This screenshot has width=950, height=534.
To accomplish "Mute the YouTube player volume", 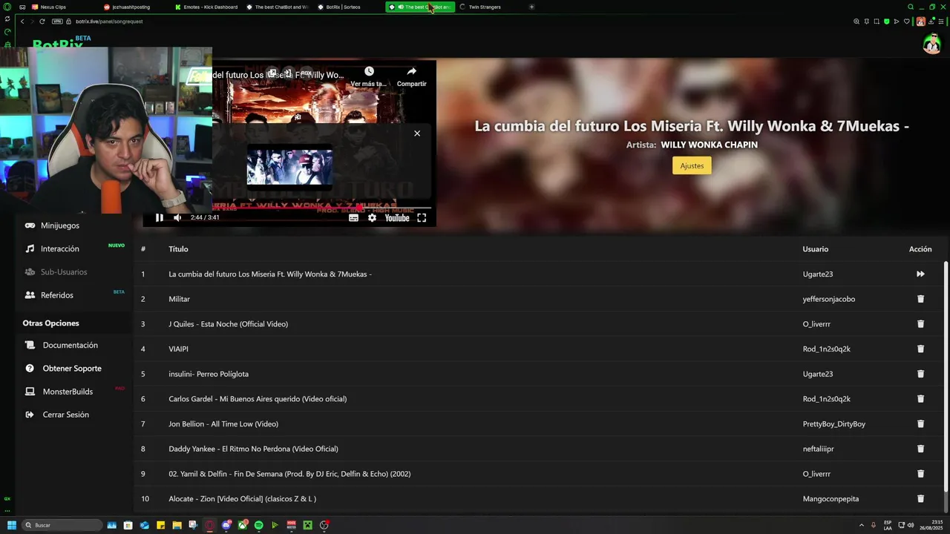I will coord(177,217).
